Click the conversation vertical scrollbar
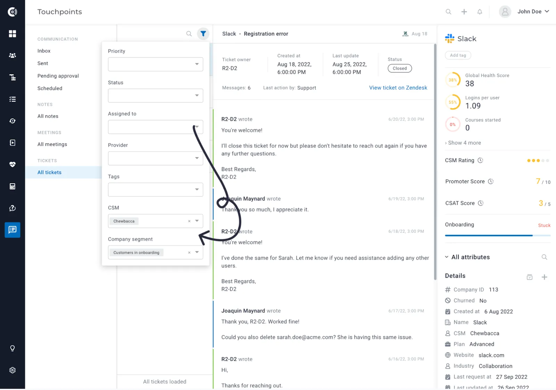 click(x=435, y=162)
